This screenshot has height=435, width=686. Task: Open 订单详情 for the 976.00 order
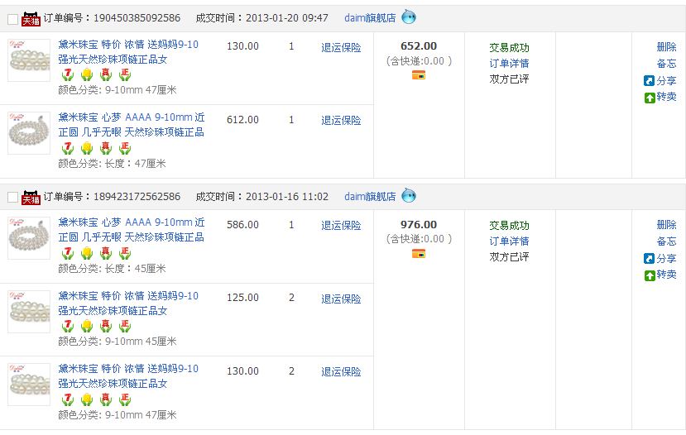tap(509, 241)
